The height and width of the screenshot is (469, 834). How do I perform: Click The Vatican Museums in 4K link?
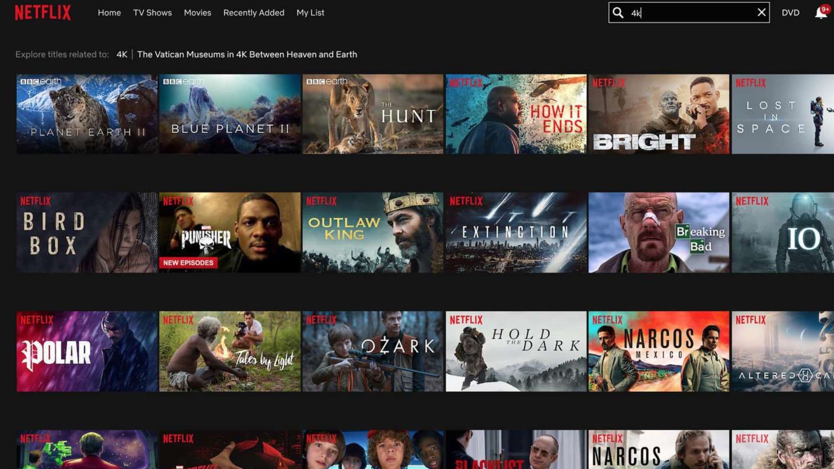pyautogui.click(x=247, y=55)
